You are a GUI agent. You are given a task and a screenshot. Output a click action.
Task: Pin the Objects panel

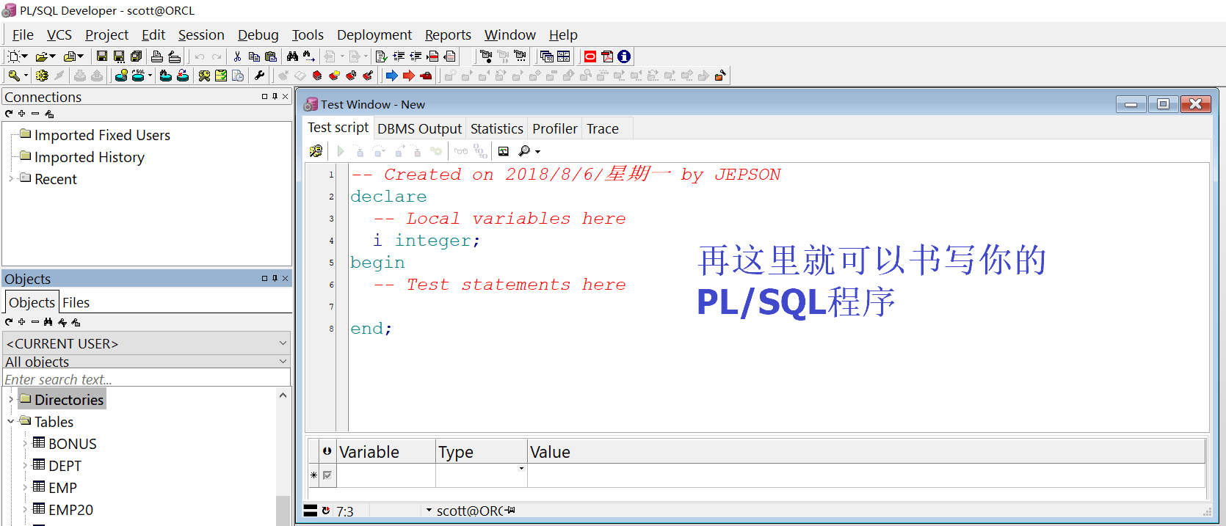pos(275,278)
